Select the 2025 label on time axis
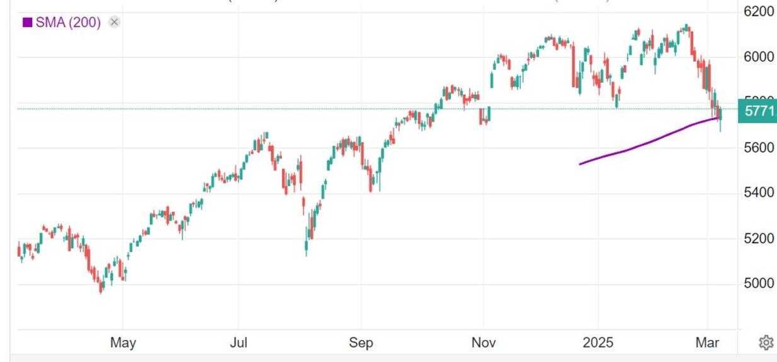 [598, 343]
